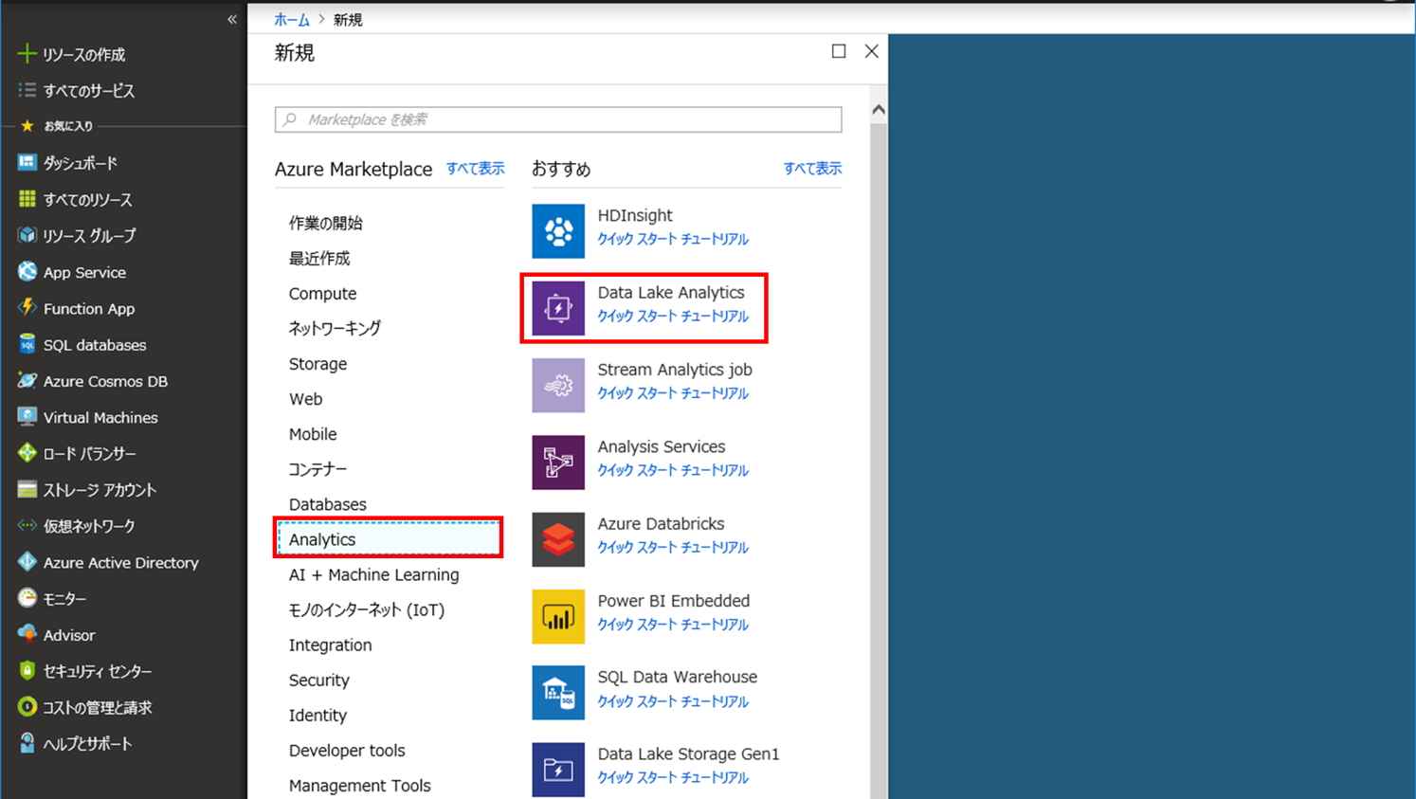Screen dimensions: 1416x799
Task: Click すべて表示 next to おすすめ
Action: point(812,168)
